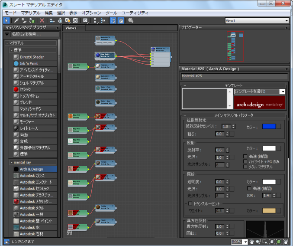Select Arch & Design material in list
The width and height of the screenshot is (293, 246).
coord(35,169)
